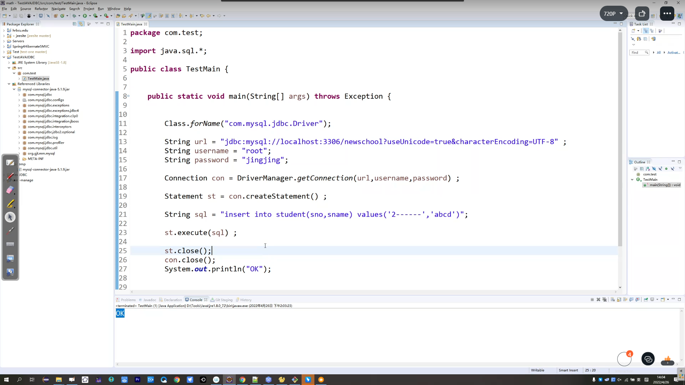This screenshot has height=385, width=685.
Task: Click the New Java Package toolbar icon
Action: 56,16
